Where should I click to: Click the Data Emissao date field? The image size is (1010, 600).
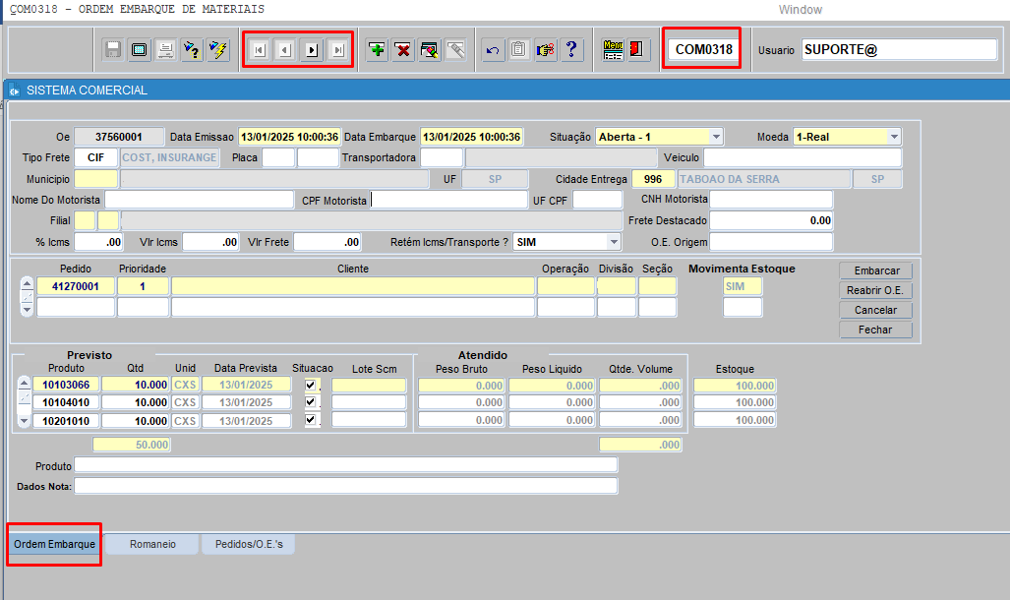pyautogui.click(x=289, y=137)
